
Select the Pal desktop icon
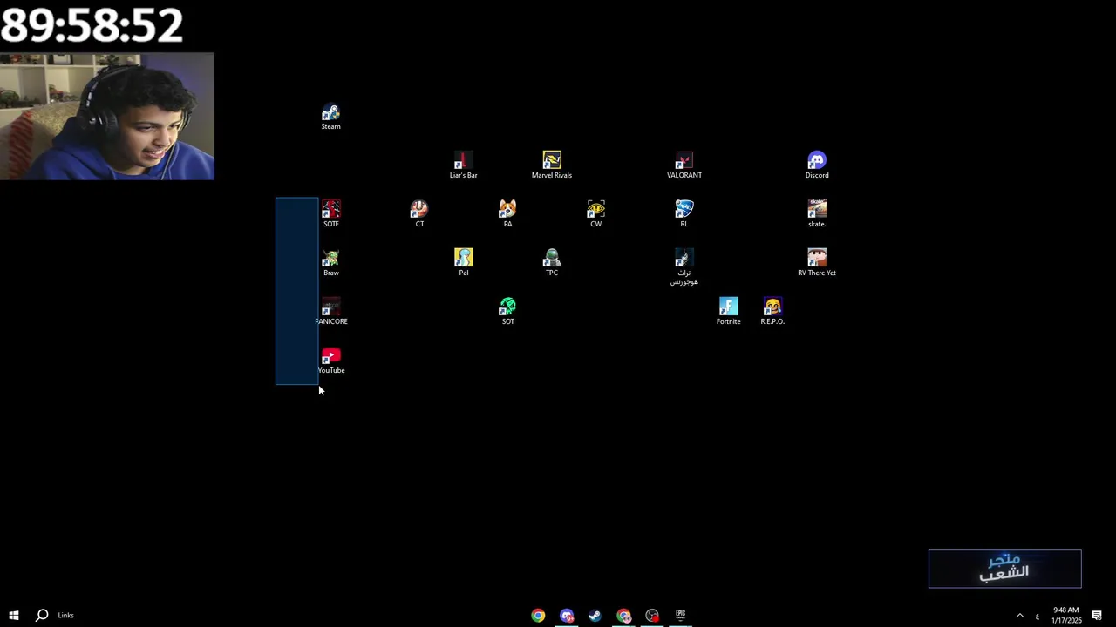tap(463, 263)
